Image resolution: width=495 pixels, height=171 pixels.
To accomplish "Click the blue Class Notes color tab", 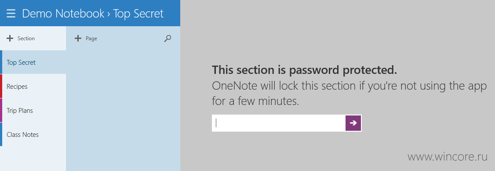I will 1,134.
